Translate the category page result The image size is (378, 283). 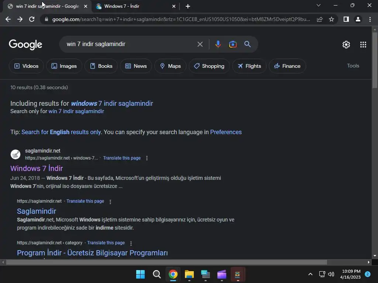[x=106, y=243]
